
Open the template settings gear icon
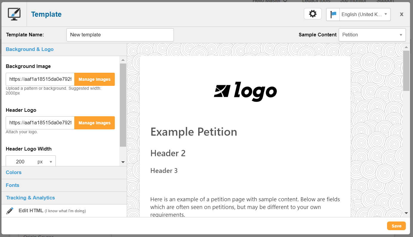click(313, 14)
